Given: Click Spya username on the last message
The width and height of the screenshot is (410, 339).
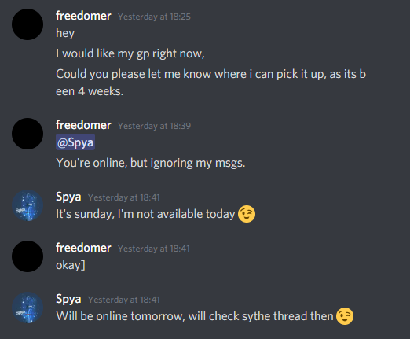Looking at the screenshot, I should tap(68, 299).
